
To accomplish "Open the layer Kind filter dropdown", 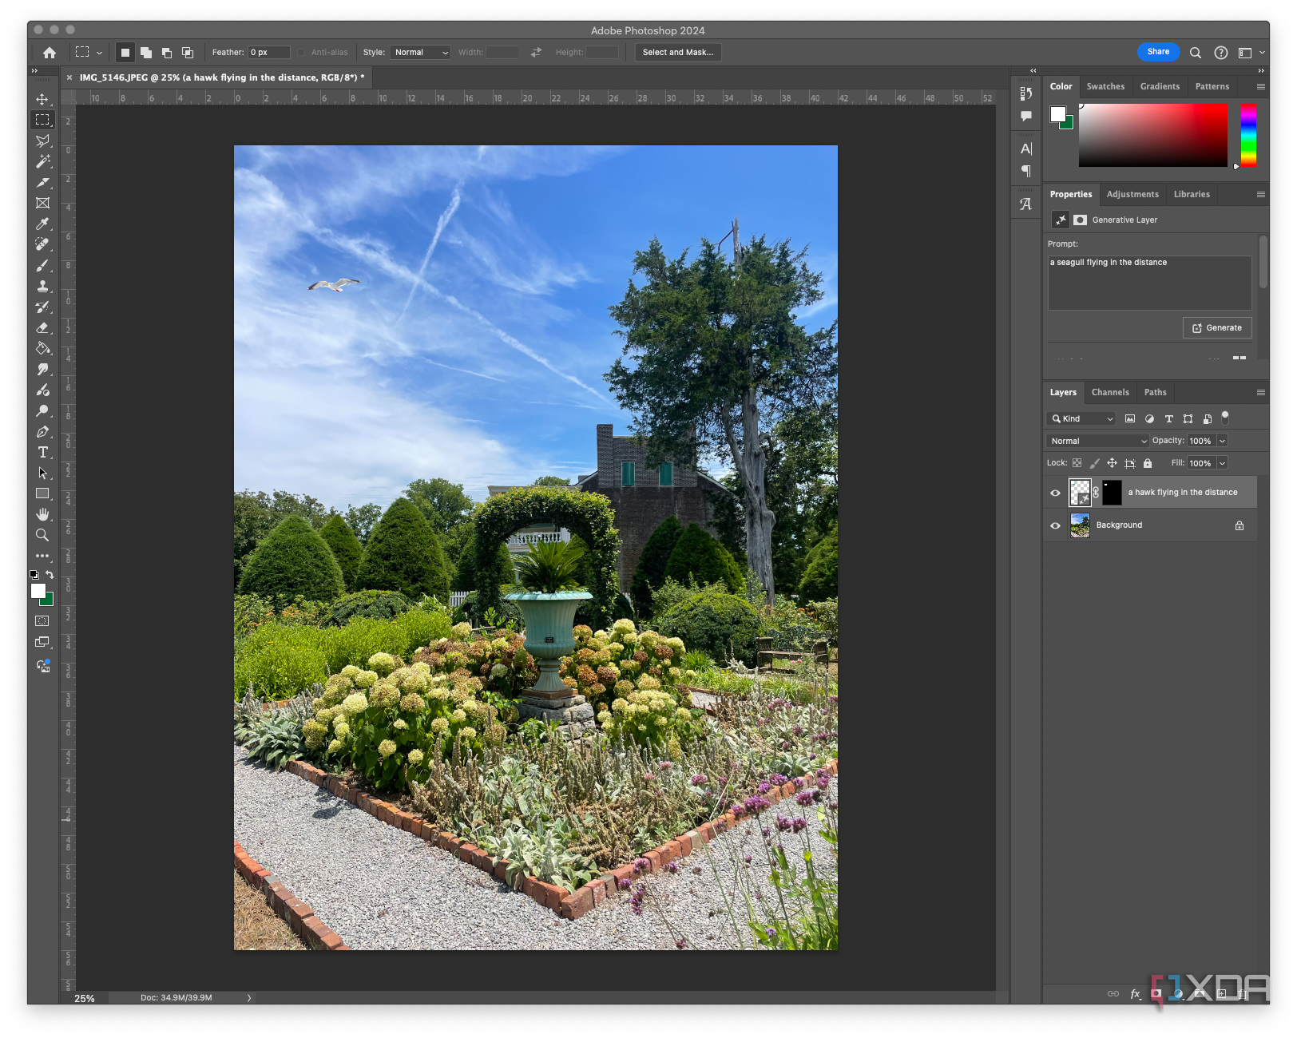I will (x=1081, y=418).
